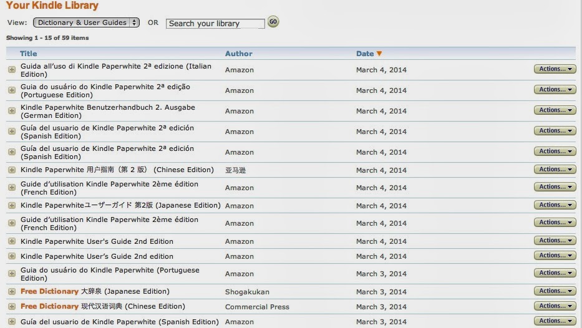Image resolution: width=582 pixels, height=328 pixels.
Task: Click the Amazon author in German Edition row
Action: pos(240,111)
